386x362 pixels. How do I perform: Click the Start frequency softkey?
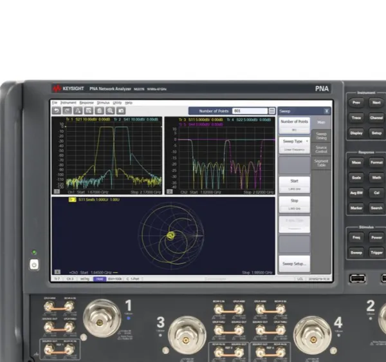(294, 185)
